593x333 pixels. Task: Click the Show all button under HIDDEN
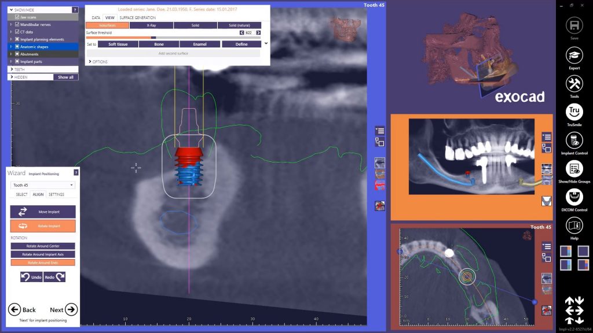point(65,76)
